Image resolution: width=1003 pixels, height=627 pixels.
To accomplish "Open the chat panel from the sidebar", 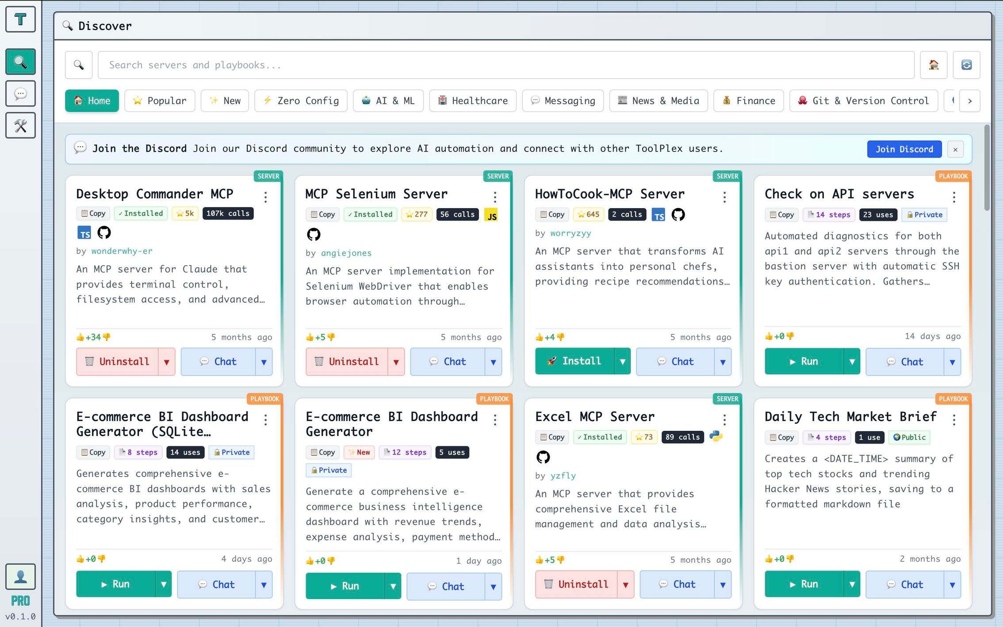I will [x=20, y=94].
